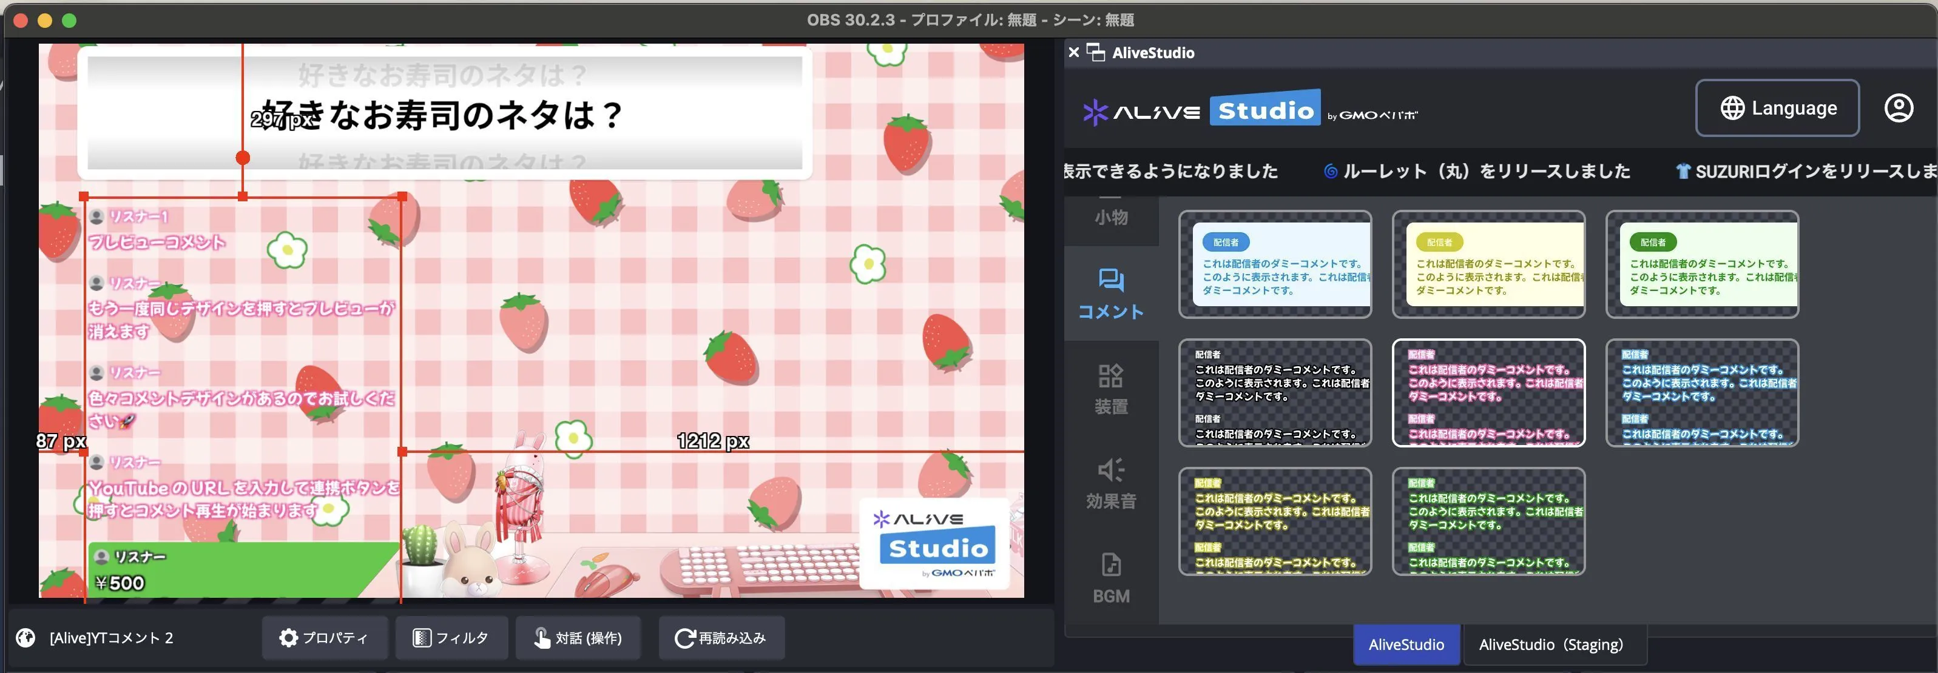Open properties with the プロパティ gear icon
Image resolution: width=1938 pixels, height=673 pixels.
point(325,638)
